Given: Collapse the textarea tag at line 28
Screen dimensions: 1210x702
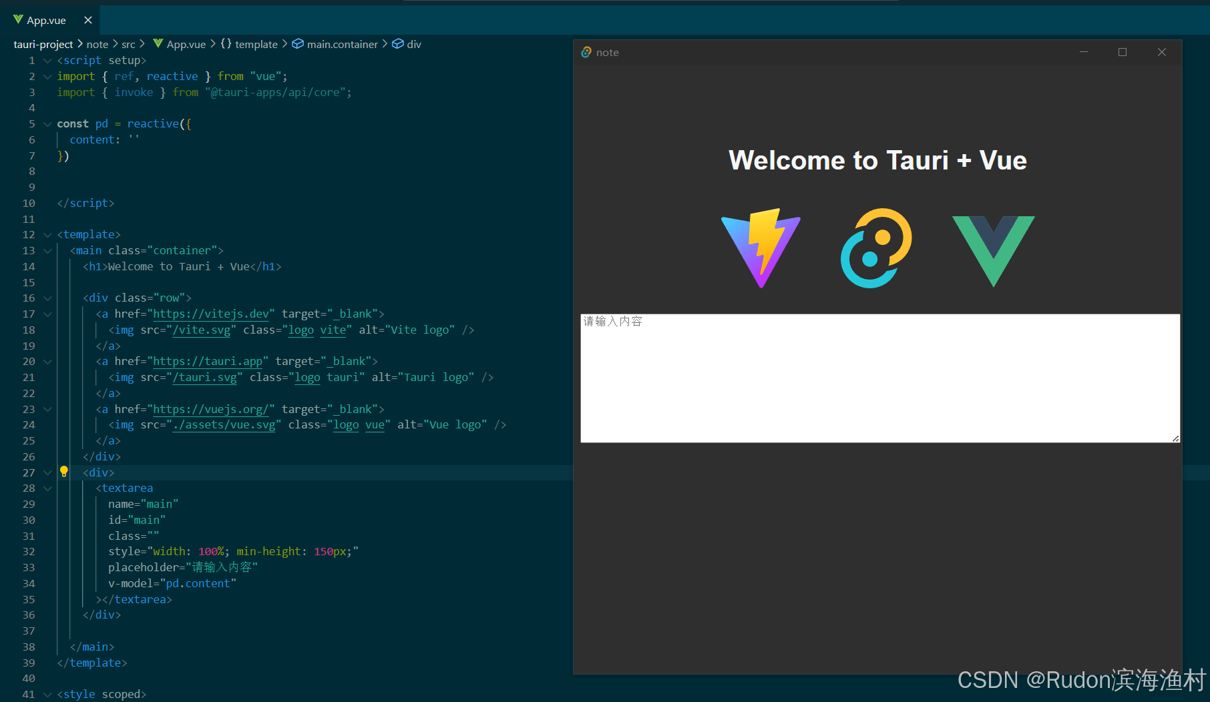Looking at the screenshot, I should [x=47, y=488].
